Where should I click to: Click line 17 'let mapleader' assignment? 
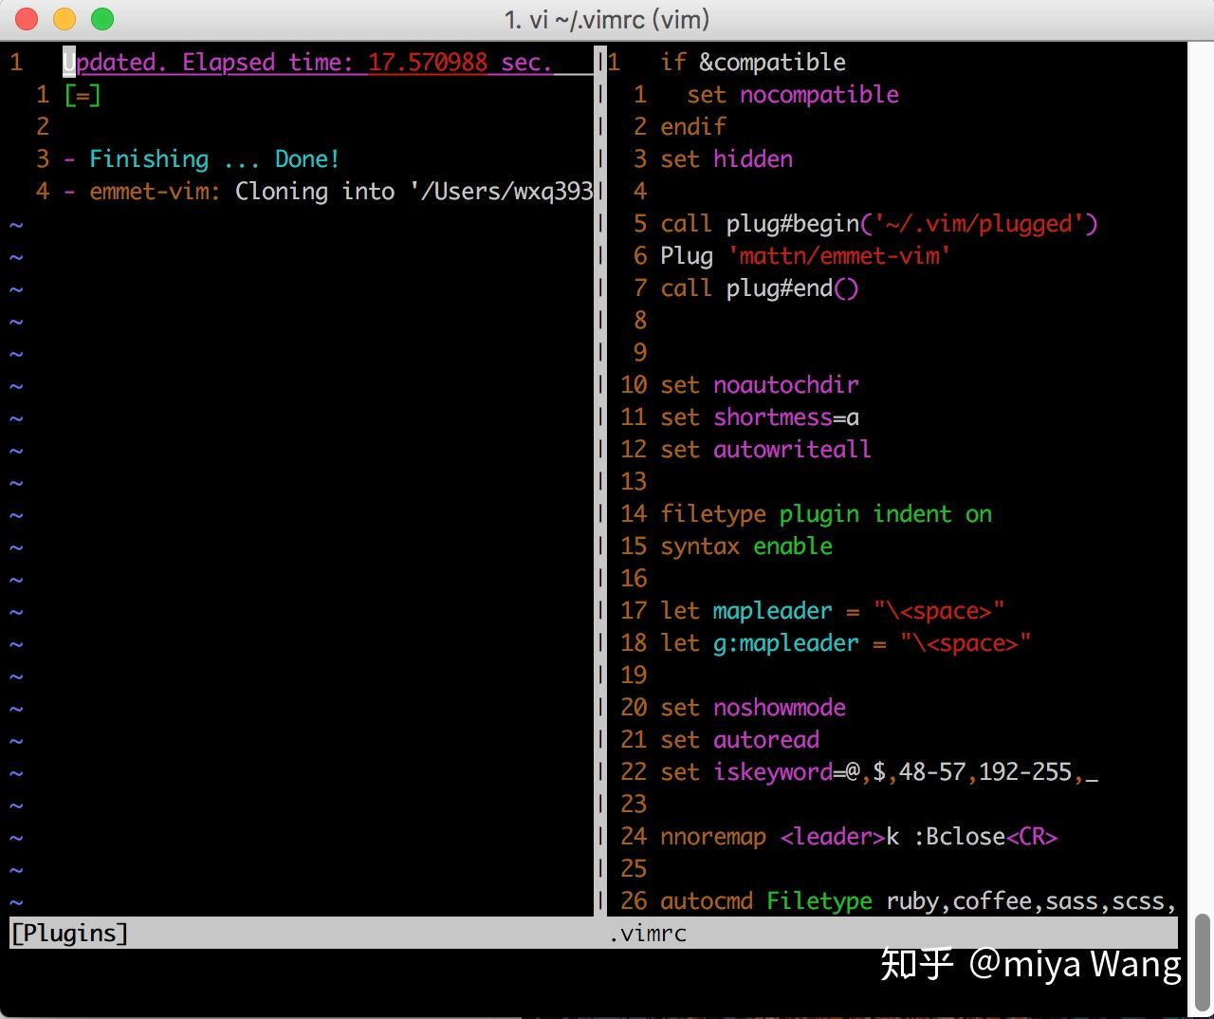[x=833, y=611]
